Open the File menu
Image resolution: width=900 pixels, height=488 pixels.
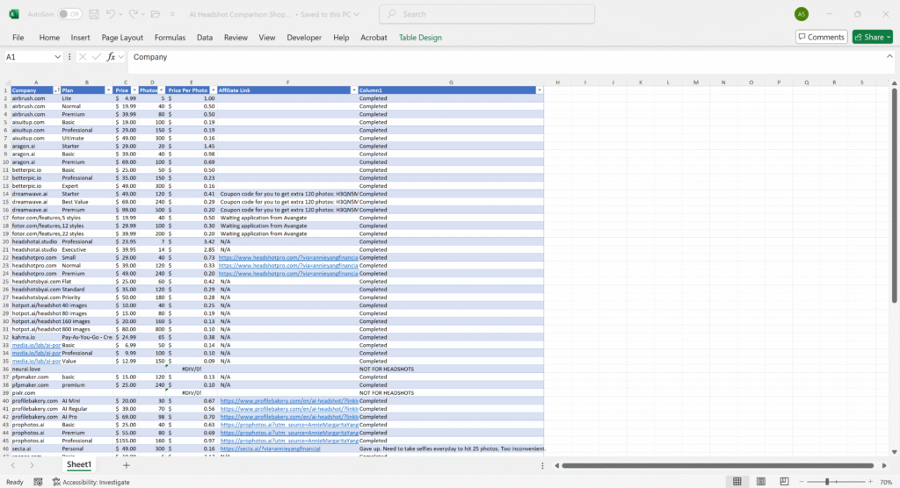(18, 37)
